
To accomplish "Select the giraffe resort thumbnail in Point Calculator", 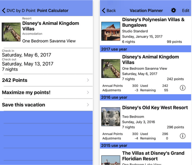I will (11, 32).
